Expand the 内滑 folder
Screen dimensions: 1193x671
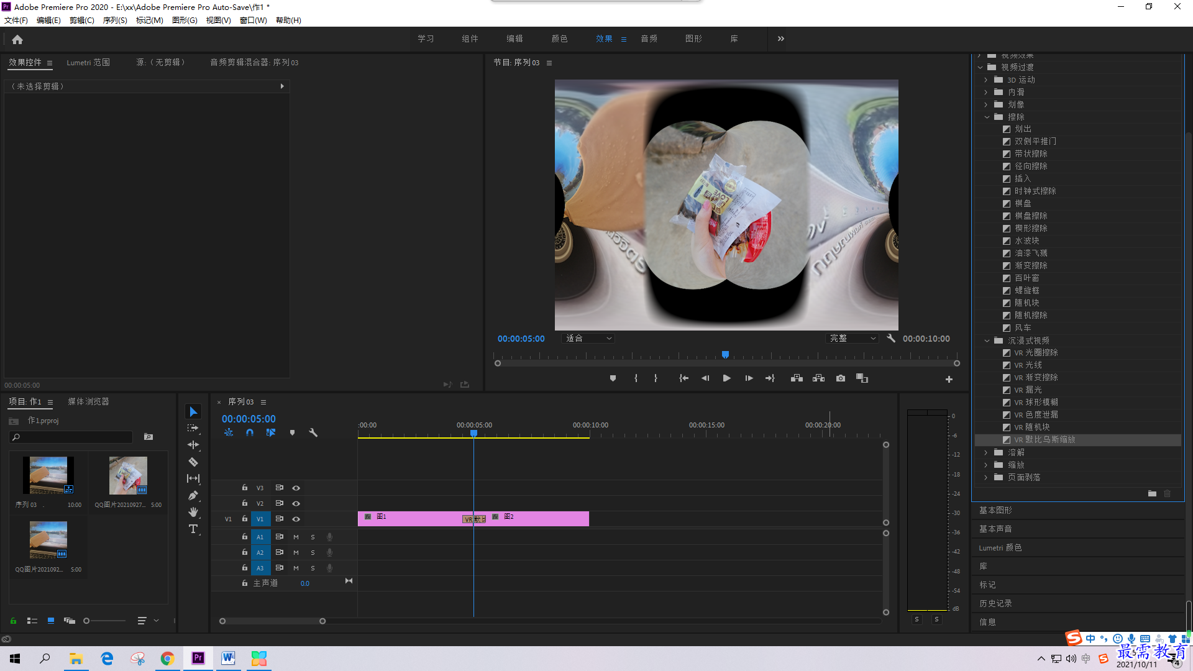[986, 92]
